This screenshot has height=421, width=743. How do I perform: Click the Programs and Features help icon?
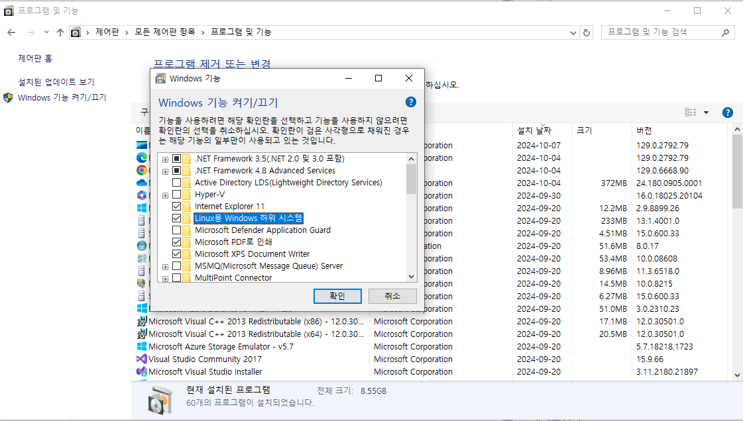(727, 113)
